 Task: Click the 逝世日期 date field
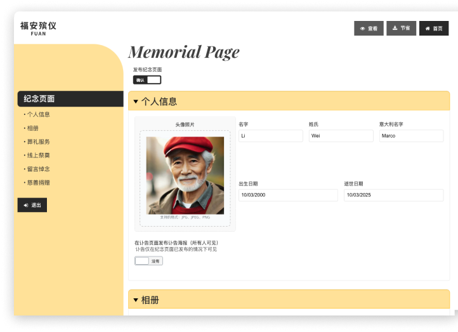coord(393,196)
